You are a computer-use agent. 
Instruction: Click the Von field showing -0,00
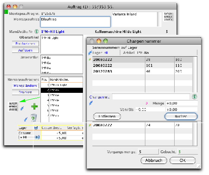click(150, 110)
